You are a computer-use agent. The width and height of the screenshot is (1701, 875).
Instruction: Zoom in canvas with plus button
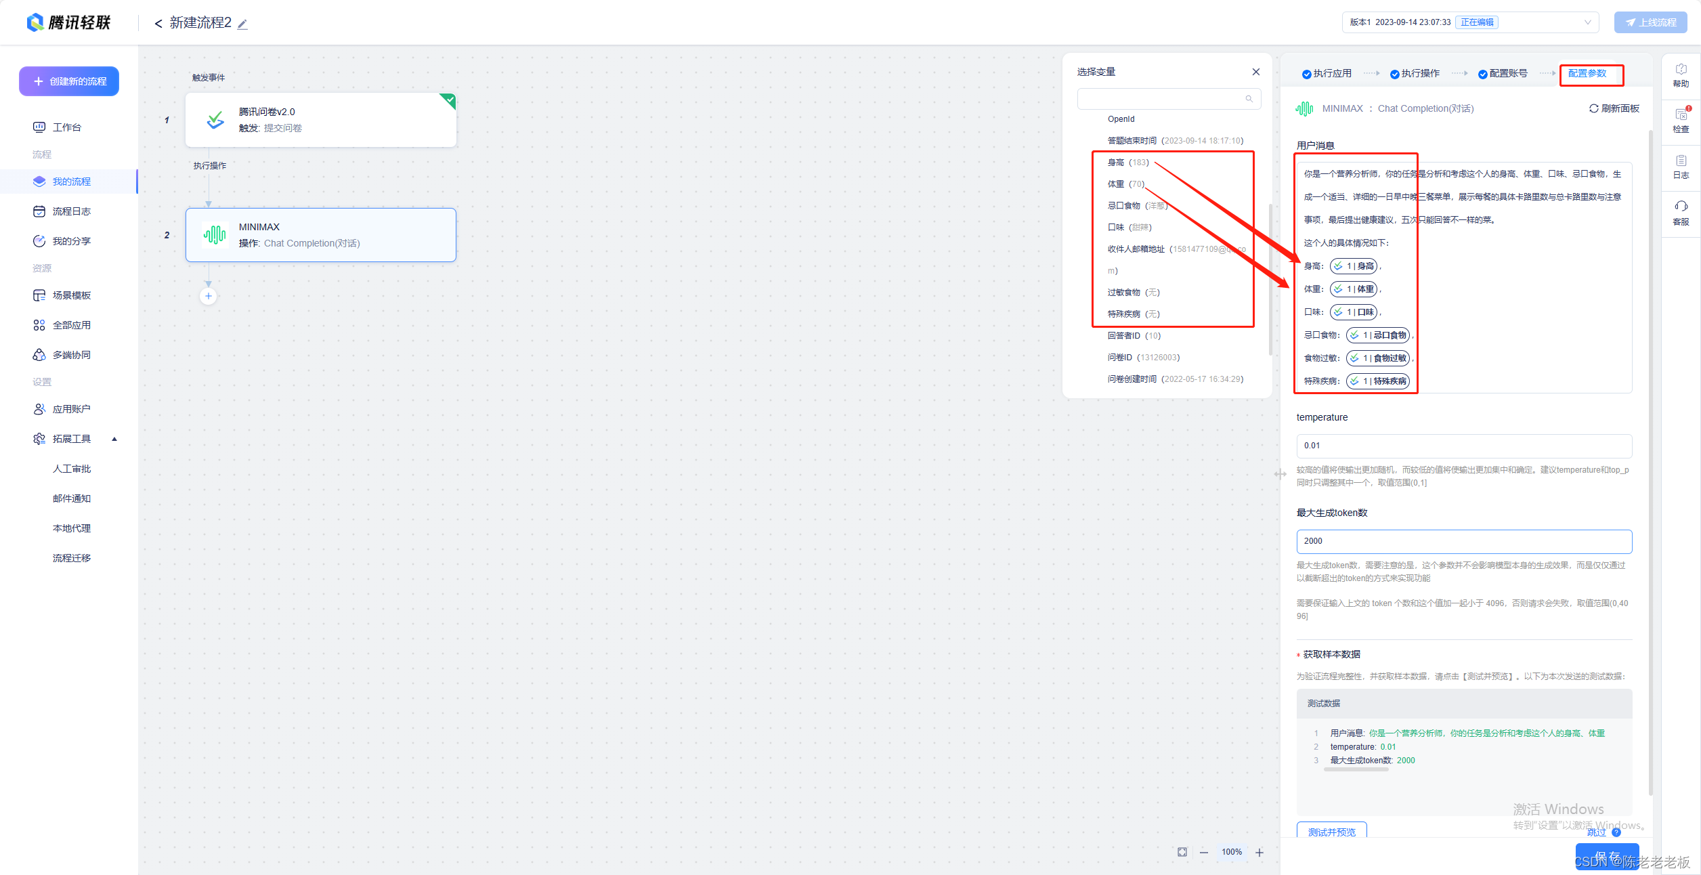[1259, 852]
